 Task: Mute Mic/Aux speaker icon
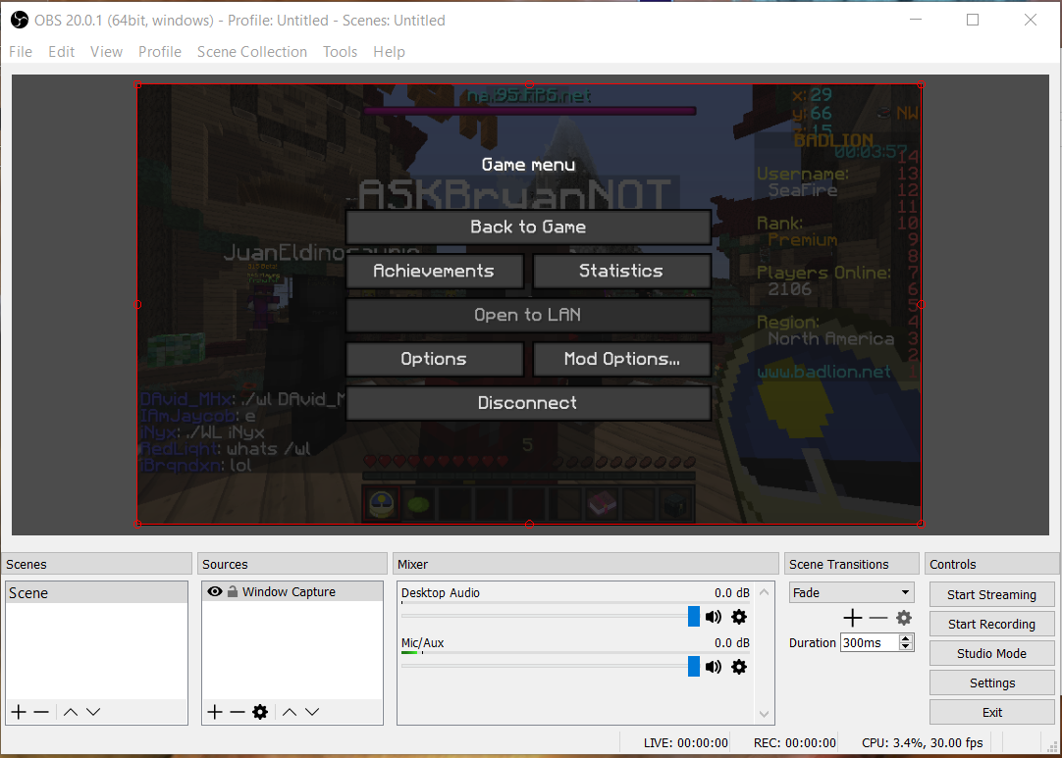[714, 667]
